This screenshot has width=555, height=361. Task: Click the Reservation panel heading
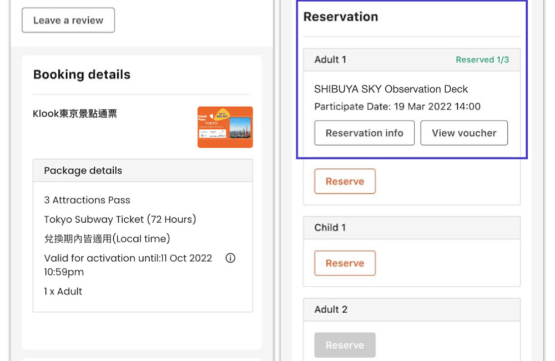coord(340,17)
